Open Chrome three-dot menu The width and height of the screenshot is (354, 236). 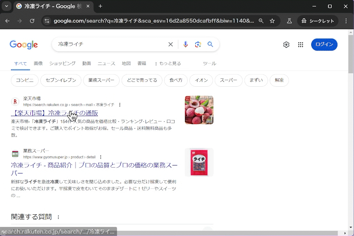pos(346,21)
